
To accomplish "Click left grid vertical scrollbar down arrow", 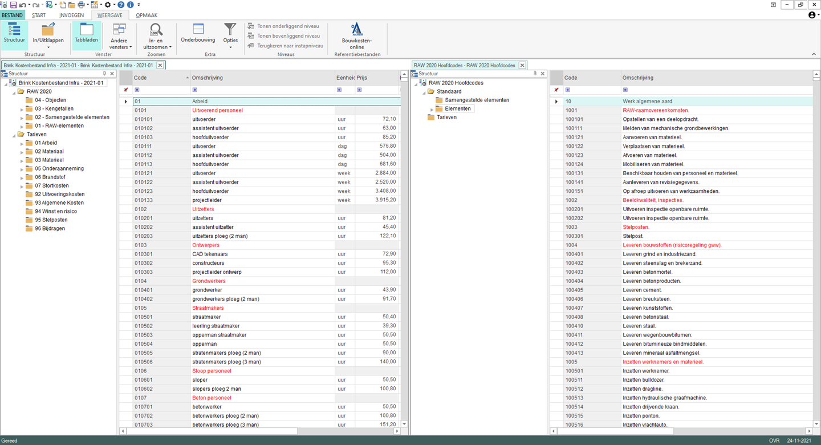I will [404, 424].
